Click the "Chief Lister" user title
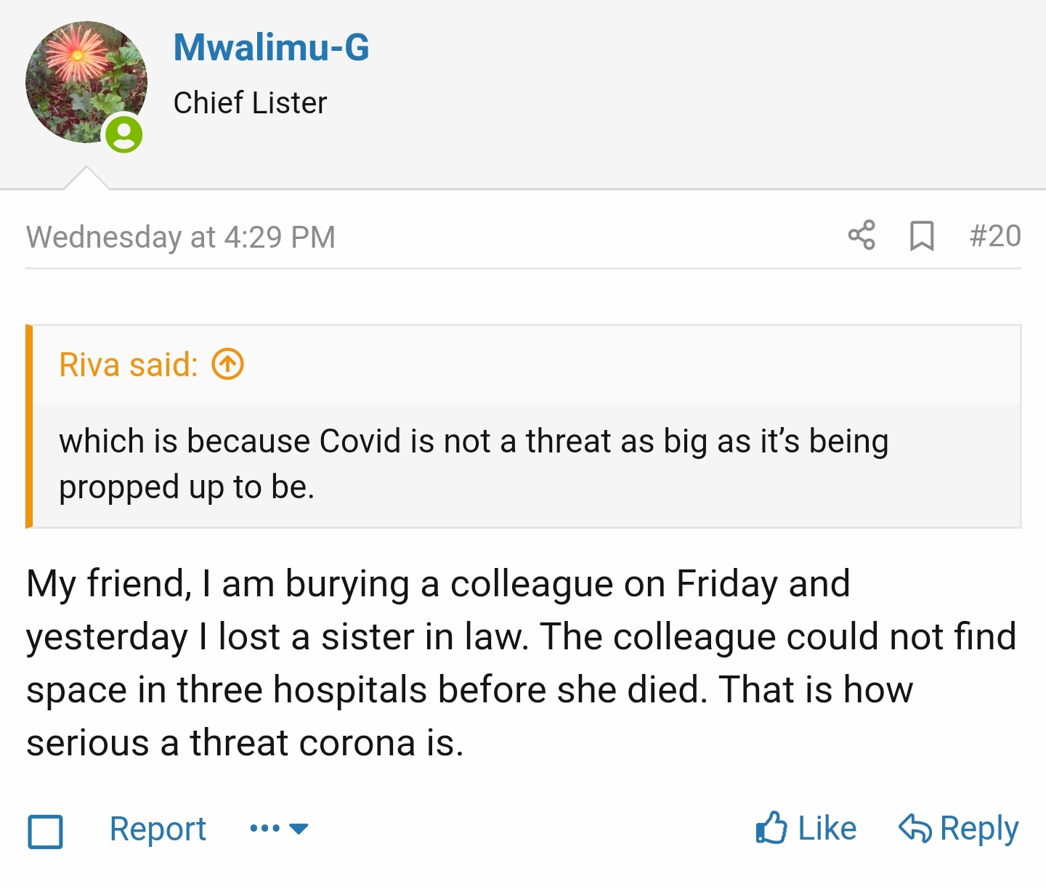Screen dimensions: 1046x889 click(250, 103)
